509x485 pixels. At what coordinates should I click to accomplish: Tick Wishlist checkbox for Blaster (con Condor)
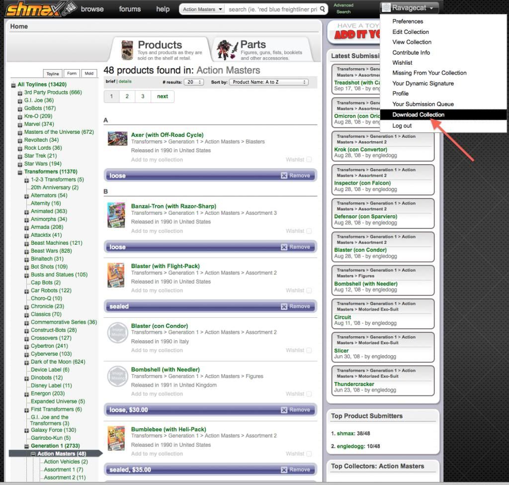click(x=309, y=350)
